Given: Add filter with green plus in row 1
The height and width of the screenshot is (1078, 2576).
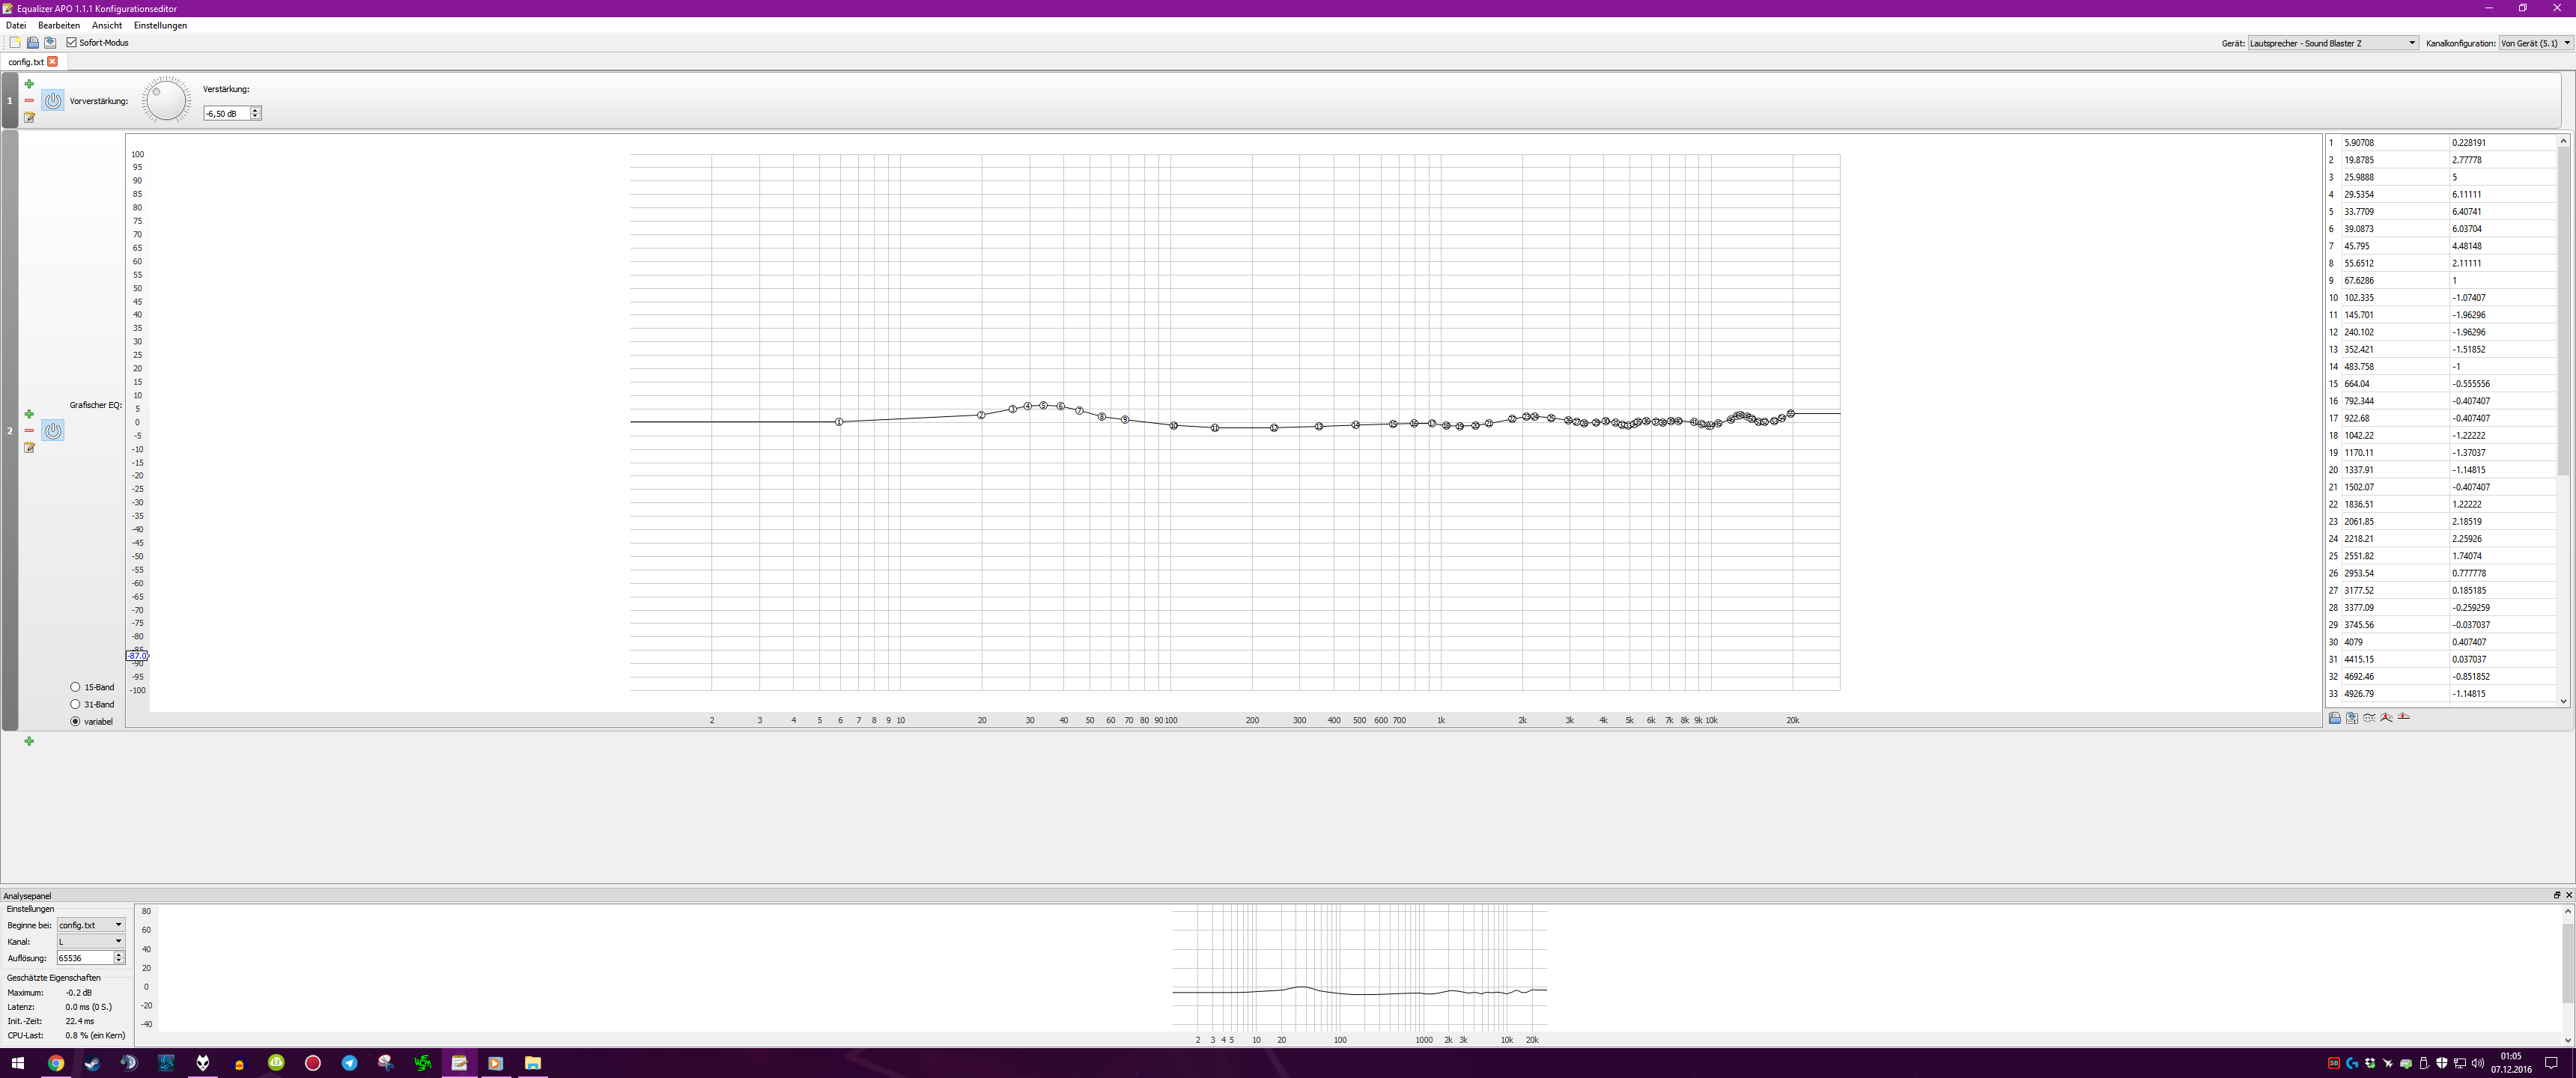Looking at the screenshot, I should click(29, 84).
